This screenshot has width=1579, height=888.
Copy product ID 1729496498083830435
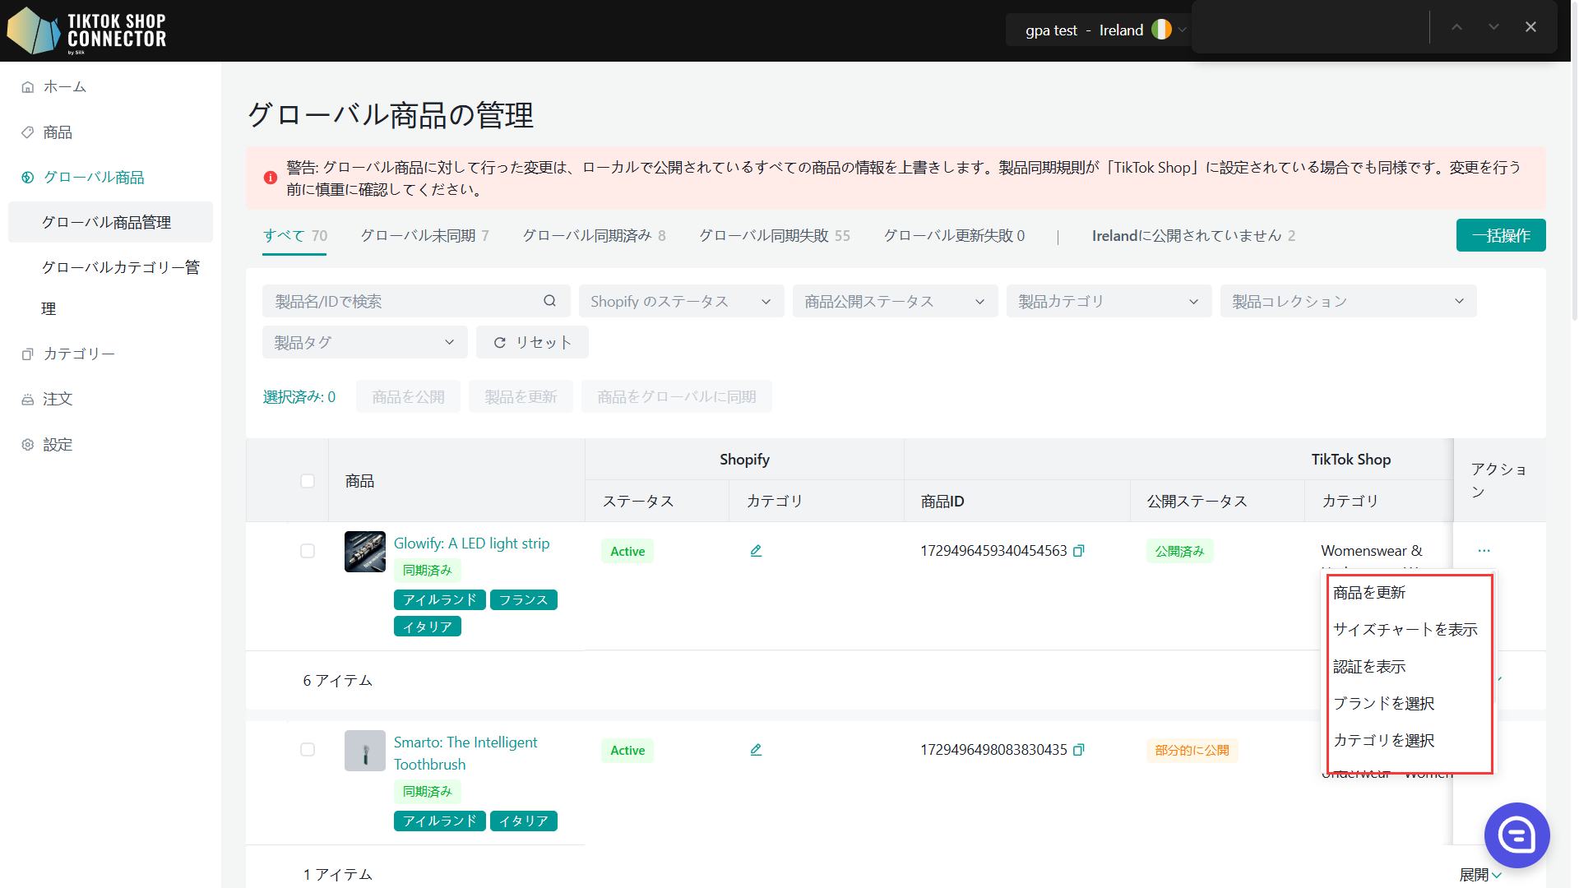click(x=1079, y=750)
